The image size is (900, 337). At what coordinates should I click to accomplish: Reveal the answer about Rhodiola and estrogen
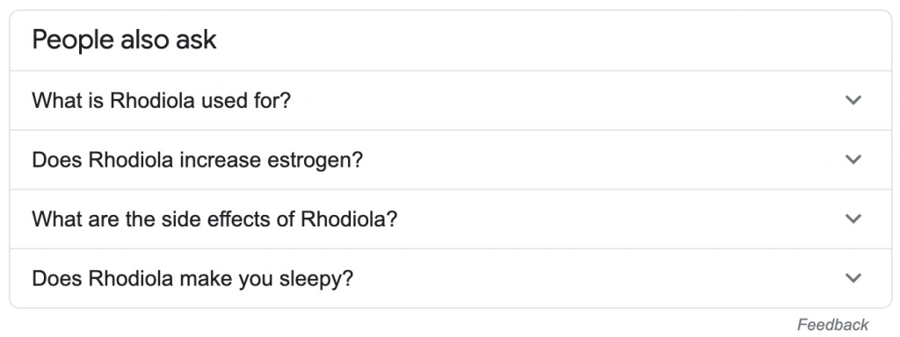(x=451, y=160)
